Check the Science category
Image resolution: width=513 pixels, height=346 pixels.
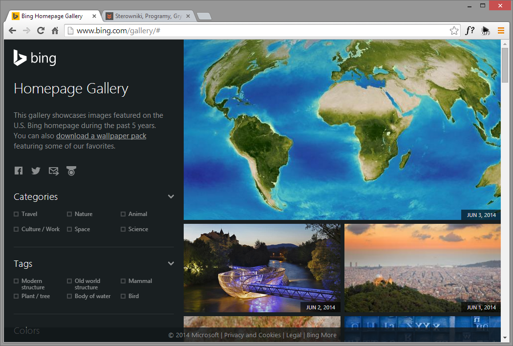(x=123, y=229)
